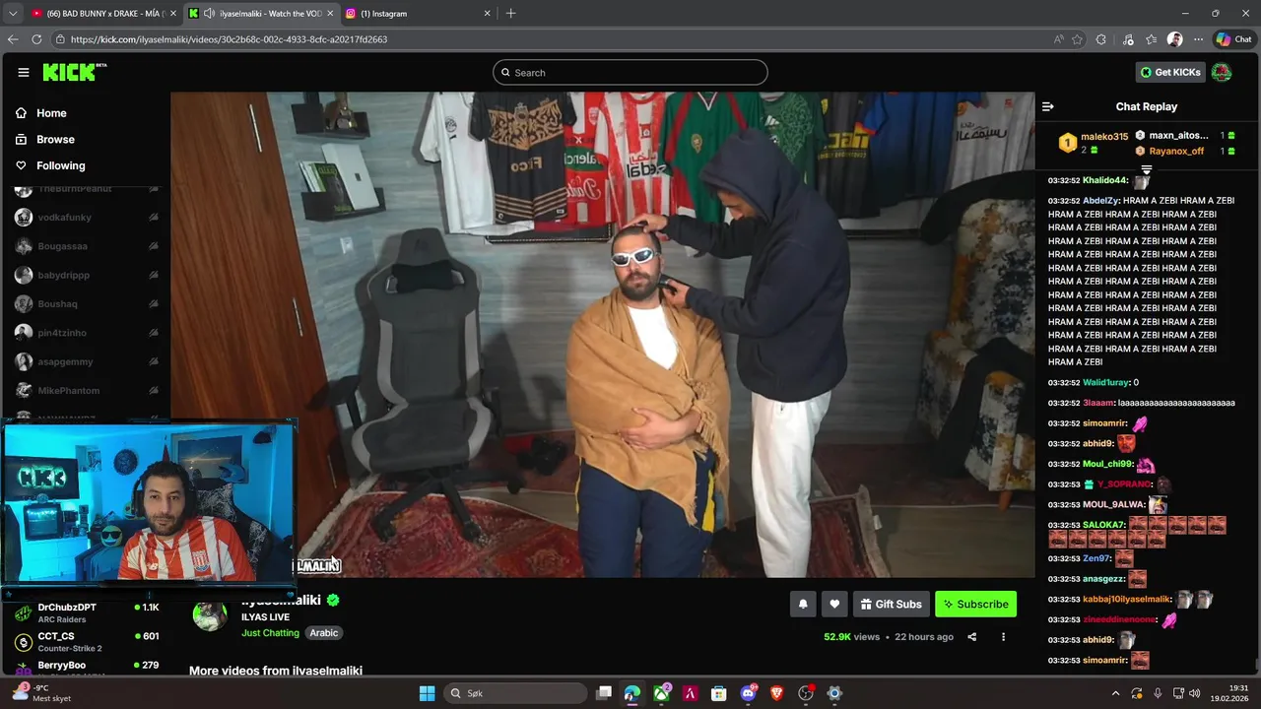Click the taskbar Søk search box
This screenshot has height=709, width=1261.
coord(514,693)
